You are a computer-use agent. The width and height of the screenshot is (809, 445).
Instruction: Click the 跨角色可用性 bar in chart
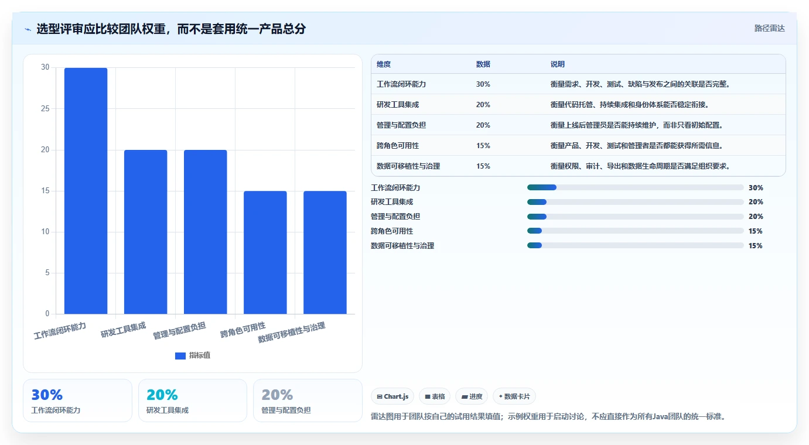[x=265, y=252]
